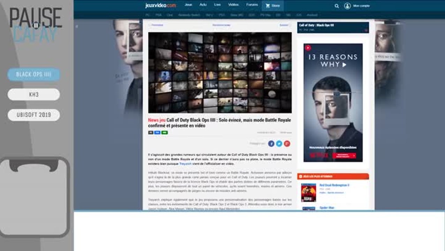Click the black PC platform tag
Screen dimensions: 445x251
[151, 132]
